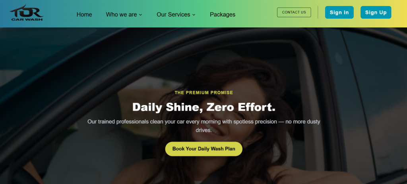Click the Contact Us outlined button

click(294, 12)
